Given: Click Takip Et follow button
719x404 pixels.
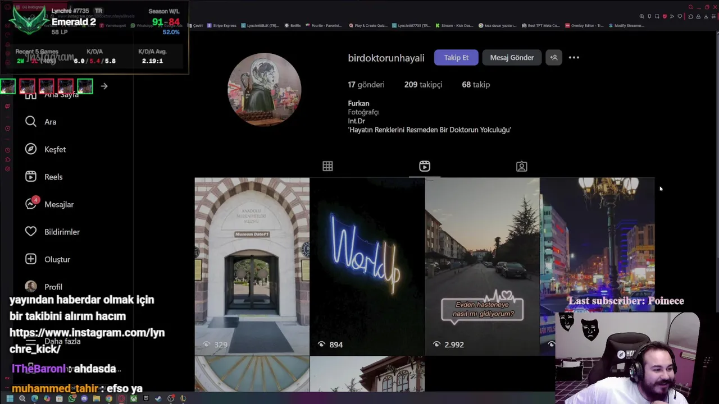Looking at the screenshot, I should pyautogui.click(x=456, y=57).
